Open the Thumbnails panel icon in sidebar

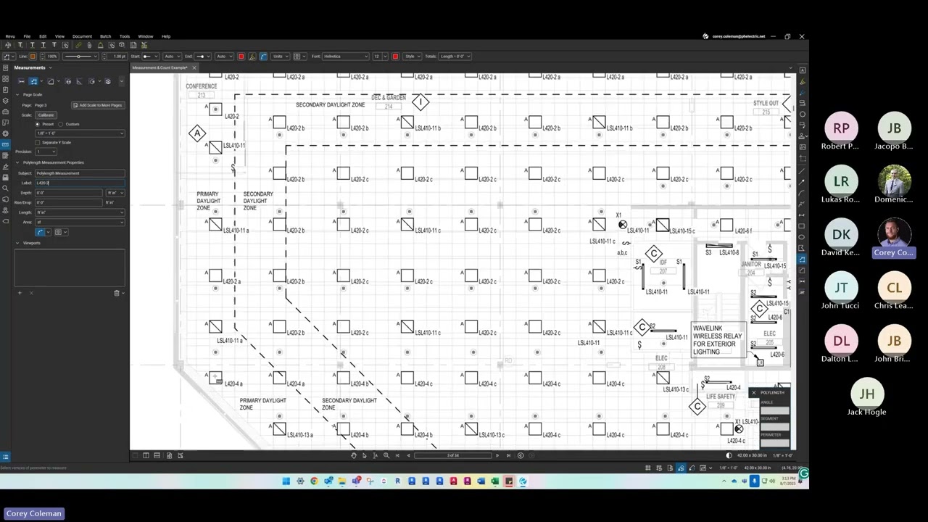5,78
